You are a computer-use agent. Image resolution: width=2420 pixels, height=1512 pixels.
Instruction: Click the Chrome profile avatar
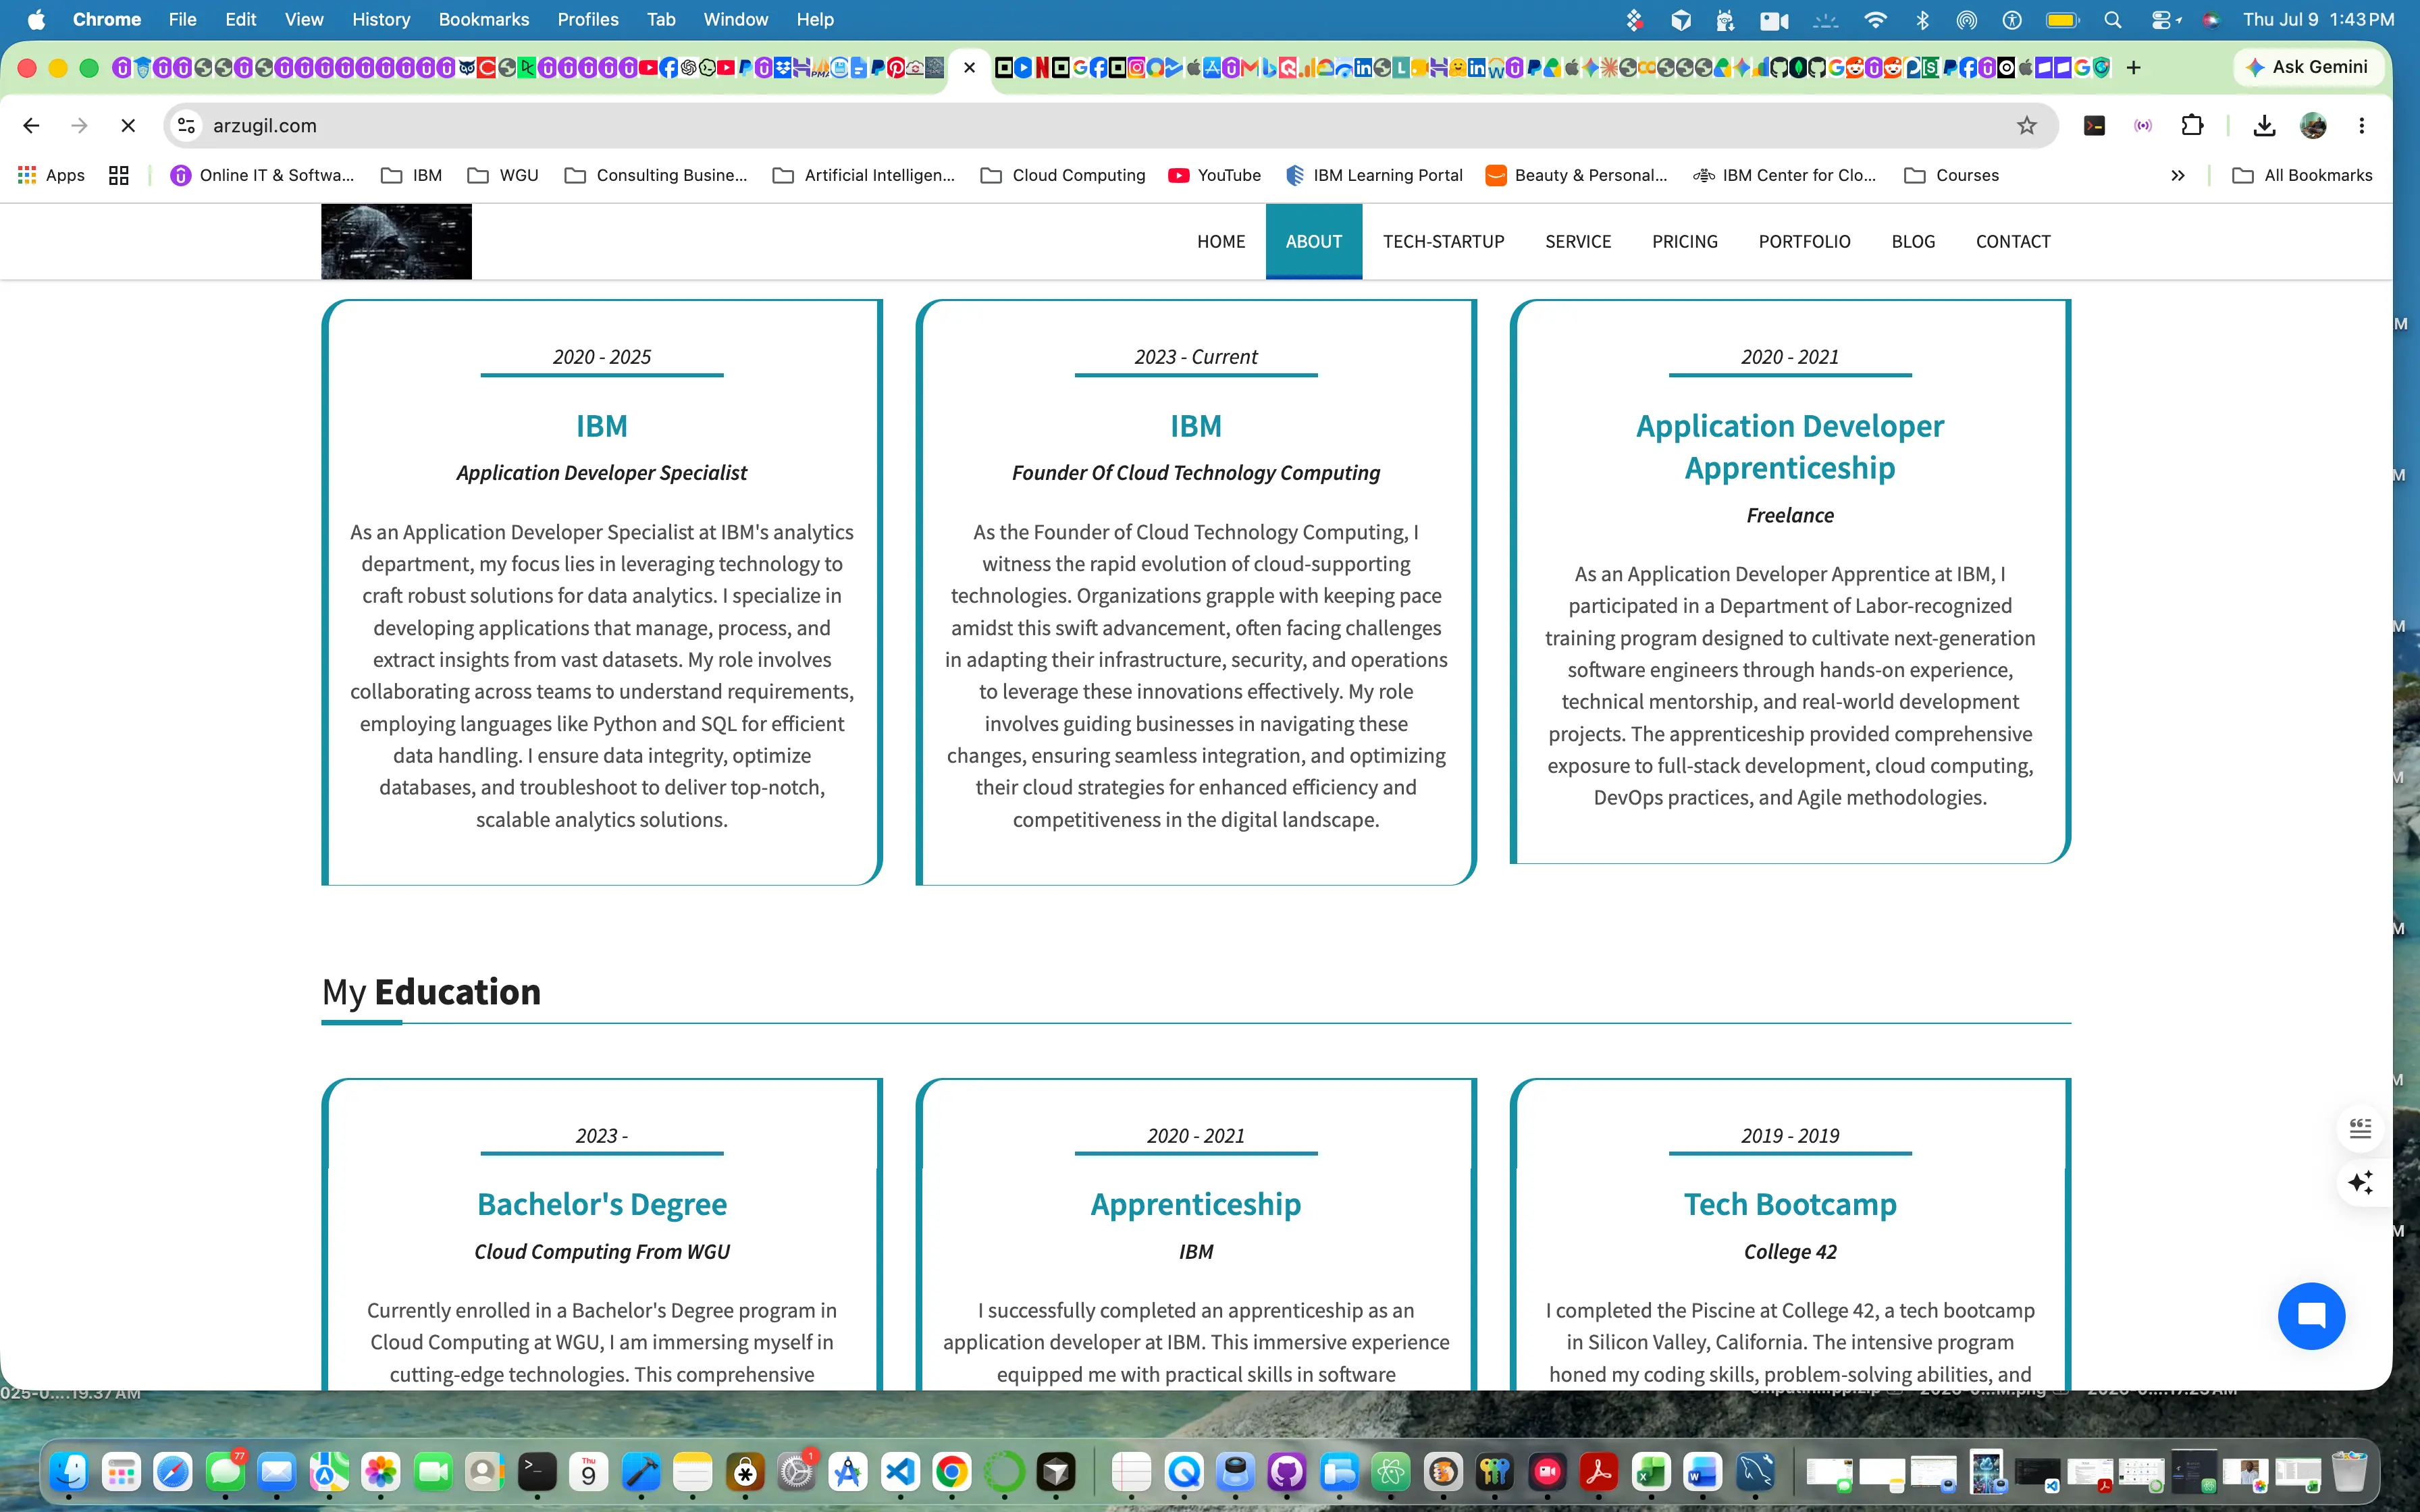(x=2313, y=125)
